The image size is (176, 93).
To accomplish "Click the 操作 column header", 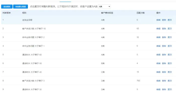I will [x=158, y=13].
